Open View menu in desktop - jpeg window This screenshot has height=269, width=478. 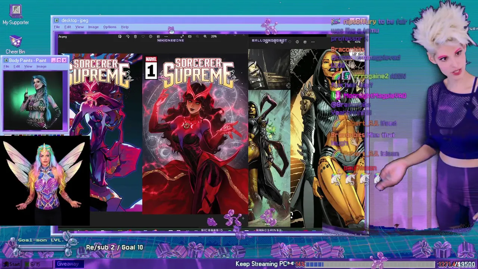click(x=80, y=27)
